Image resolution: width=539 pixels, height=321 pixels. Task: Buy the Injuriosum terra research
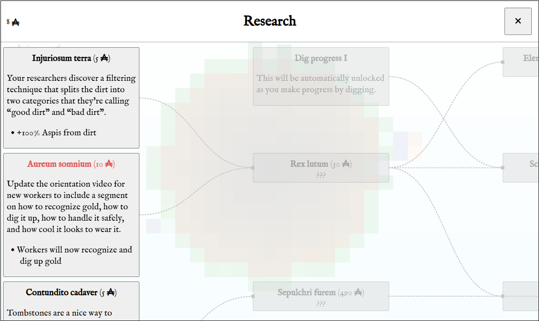coord(71,98)
